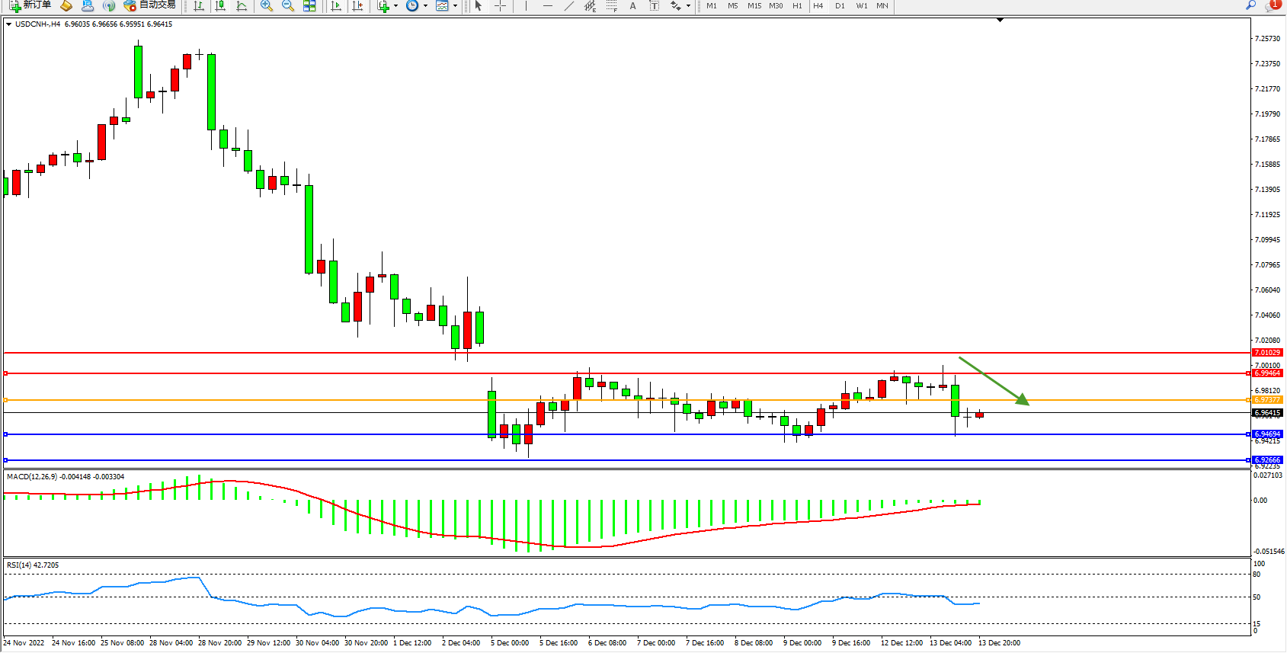Select the M15 timeframe
Viewport: 1287px width, 653px height.
[x=754, y=6]
